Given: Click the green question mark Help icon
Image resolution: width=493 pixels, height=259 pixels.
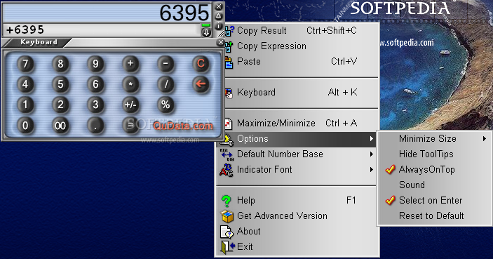Looking at the screenshot, I should click(227, 201).
